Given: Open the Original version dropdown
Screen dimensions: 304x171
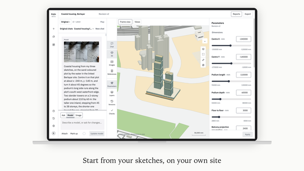Looking at the screenshot, I should [65, 22].
